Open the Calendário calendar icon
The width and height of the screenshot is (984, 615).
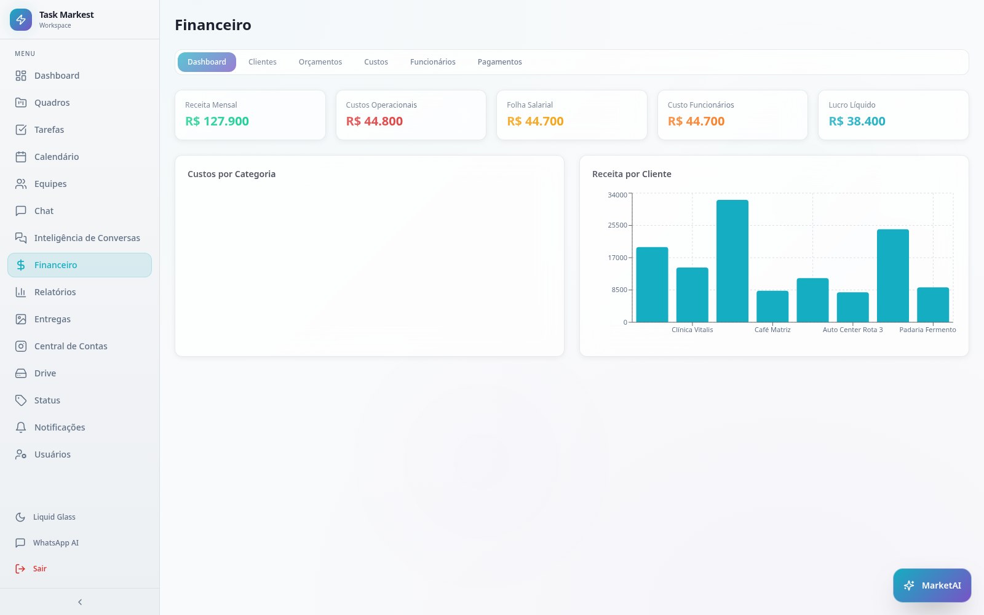point(21,157)
